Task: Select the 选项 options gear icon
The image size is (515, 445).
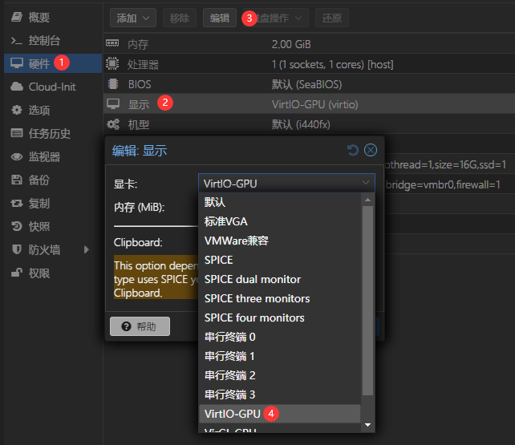Action: click(x=16, y=110)
